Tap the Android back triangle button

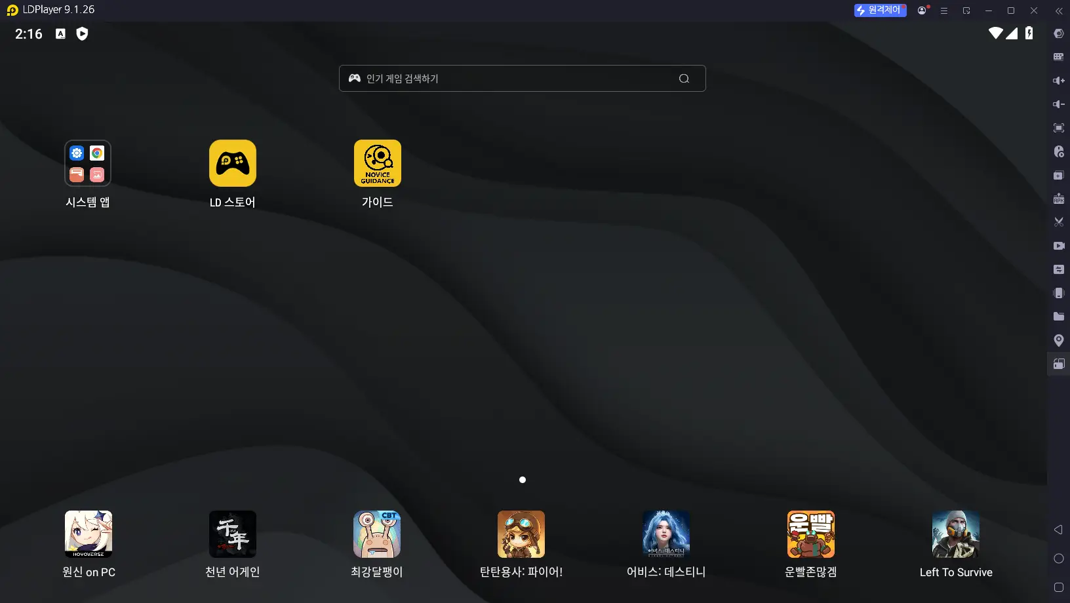(x=1058, y=530)
